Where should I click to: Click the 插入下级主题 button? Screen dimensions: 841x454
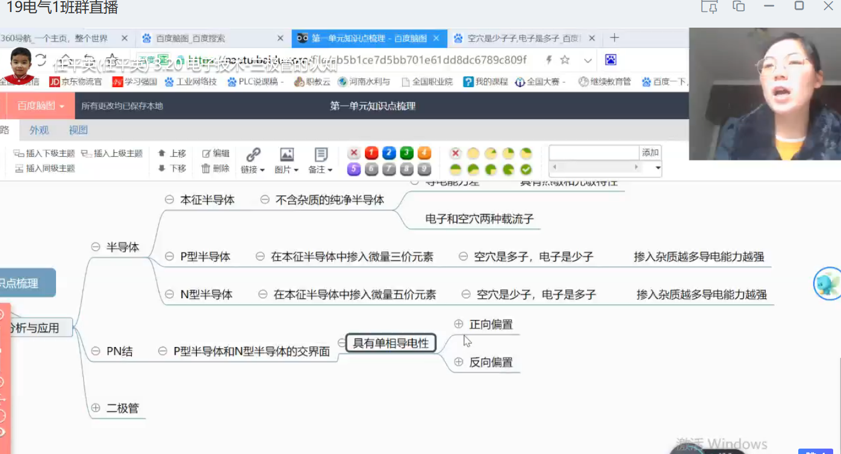pos(45,153)
